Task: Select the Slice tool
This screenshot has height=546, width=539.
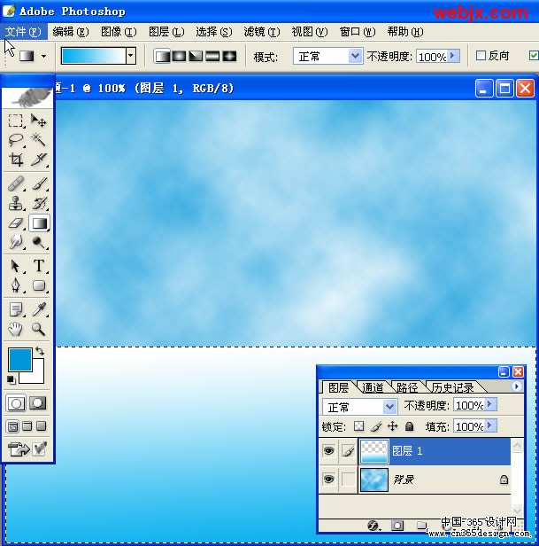Action: 38,160
